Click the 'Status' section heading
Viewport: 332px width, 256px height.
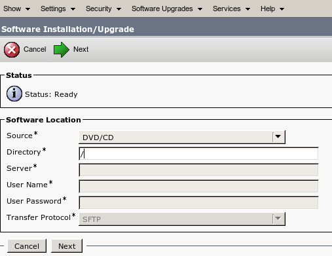point(19,75)
